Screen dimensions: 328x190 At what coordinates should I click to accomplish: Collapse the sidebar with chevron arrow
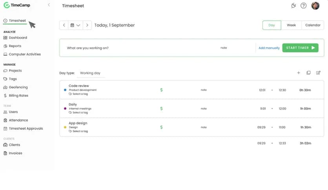point(49,5)
